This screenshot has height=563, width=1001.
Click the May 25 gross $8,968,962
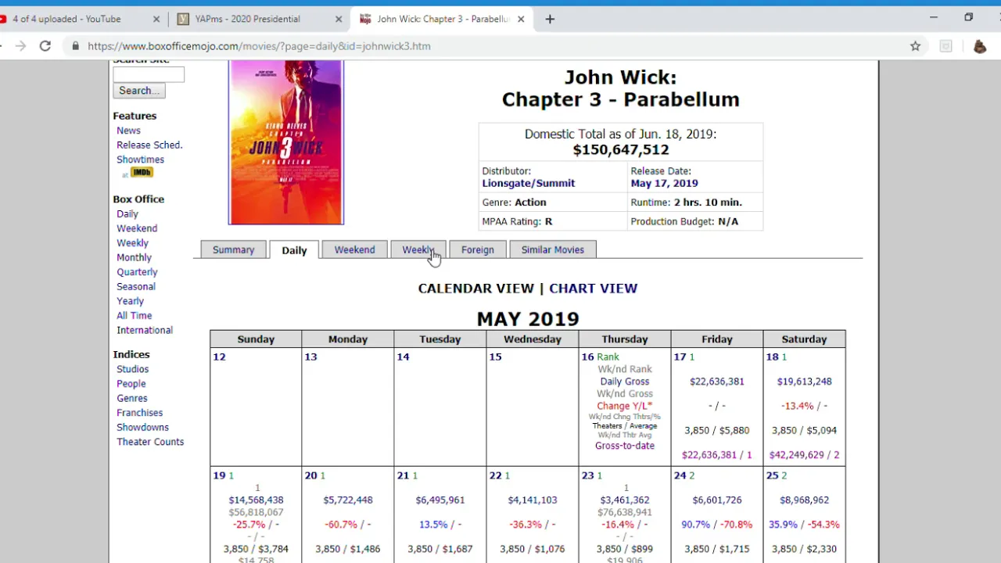click(x=804, y=500)
